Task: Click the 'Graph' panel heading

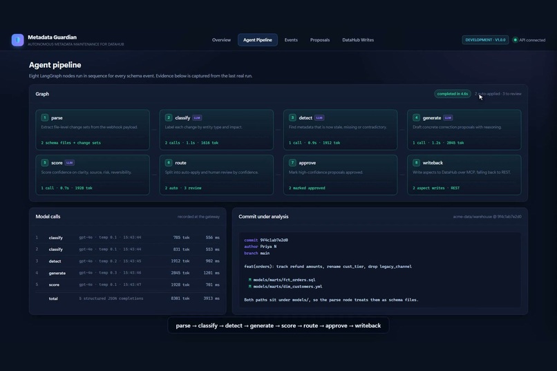Action: click(x=42, y=94)
